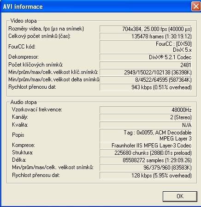The height and width of the screenshot is (207, 201).
Task: Select the audio length samples field
Action: click(146, 160)
